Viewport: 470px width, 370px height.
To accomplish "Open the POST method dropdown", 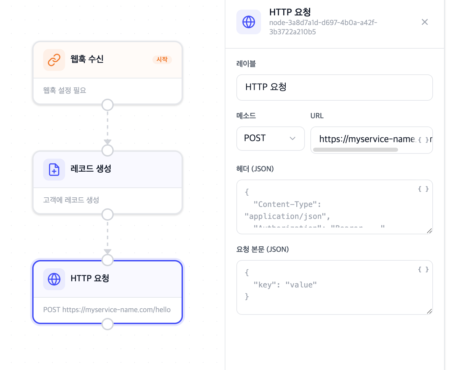I will [270, 138].
